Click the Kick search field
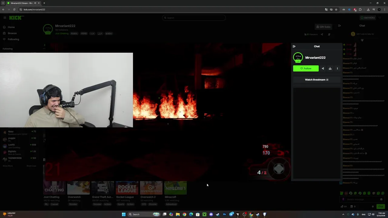388x218 pixels. click(x=194, y=18)
